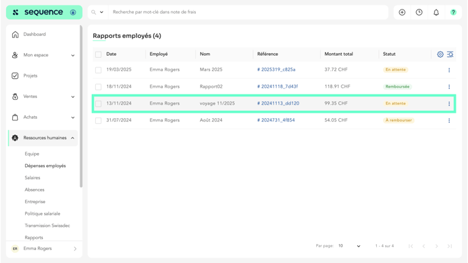Open the Equipe submenu

pyautogui.click(x=32, y=154)
